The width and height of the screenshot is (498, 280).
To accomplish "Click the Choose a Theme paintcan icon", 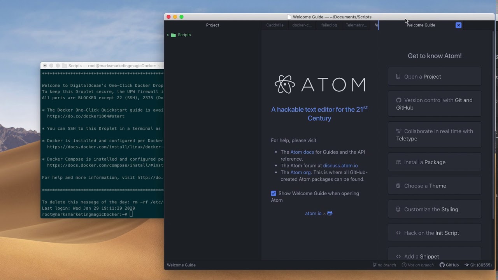I will pos(398,186).
